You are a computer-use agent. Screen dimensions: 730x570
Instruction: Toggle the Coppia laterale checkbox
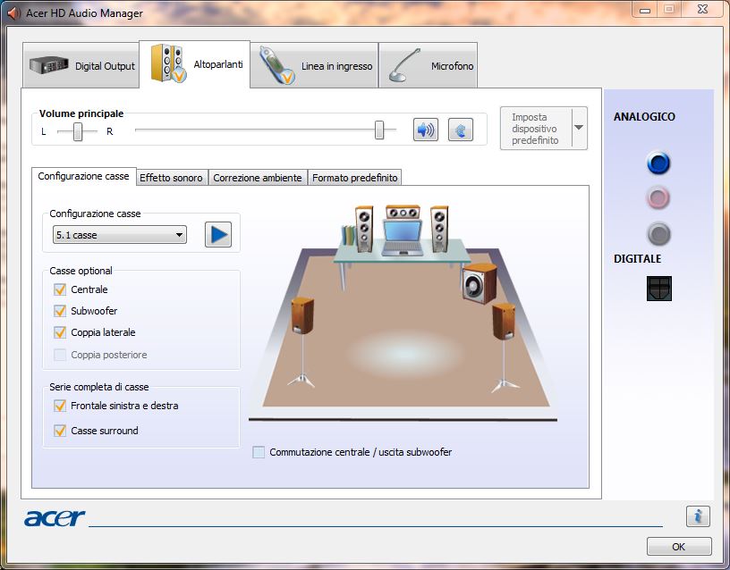[x=60, y=332]
